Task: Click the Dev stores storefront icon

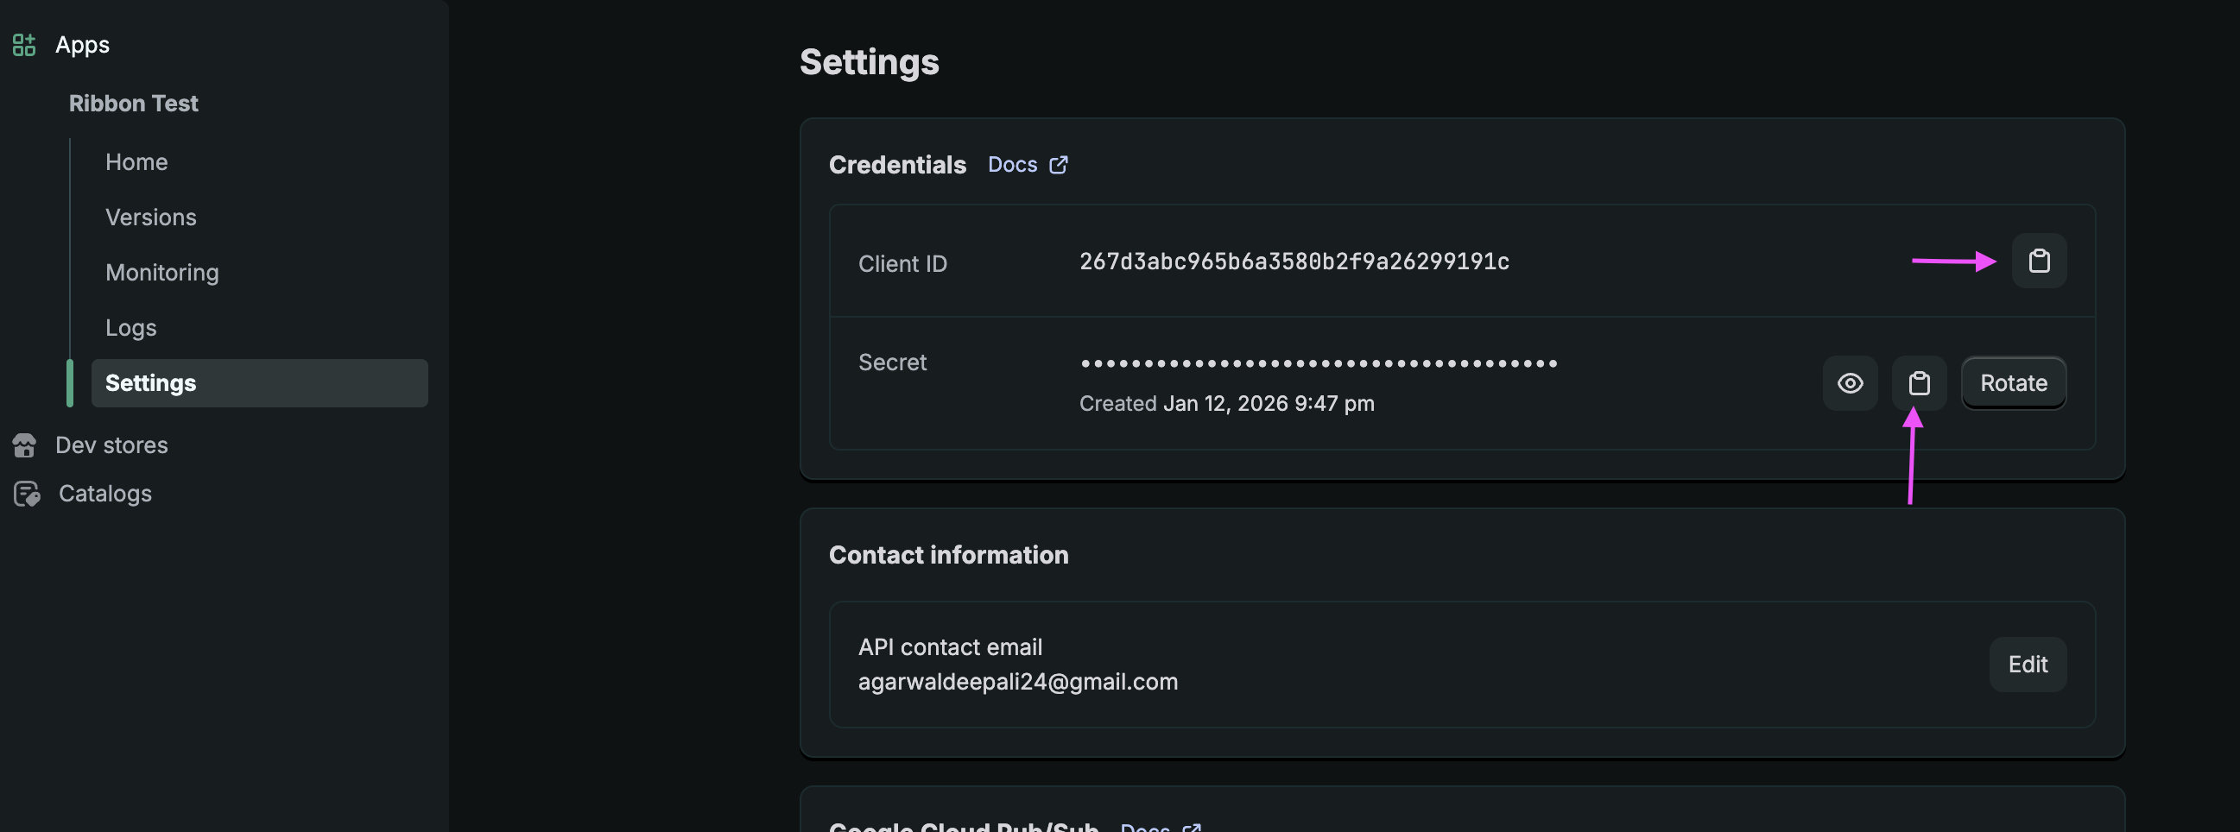Action: click(25, 445)
